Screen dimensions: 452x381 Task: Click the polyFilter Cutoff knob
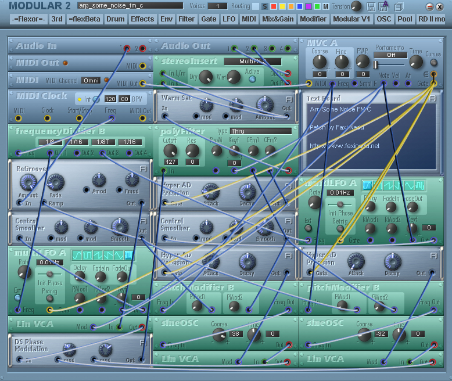[170, 151]
